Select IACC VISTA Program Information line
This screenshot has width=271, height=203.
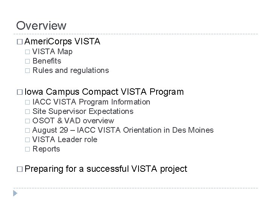91,102
